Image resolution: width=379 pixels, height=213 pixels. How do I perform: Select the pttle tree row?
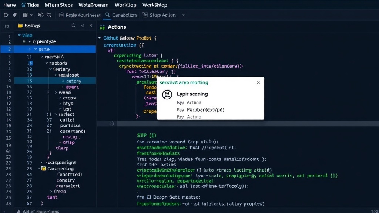(48, 49)
